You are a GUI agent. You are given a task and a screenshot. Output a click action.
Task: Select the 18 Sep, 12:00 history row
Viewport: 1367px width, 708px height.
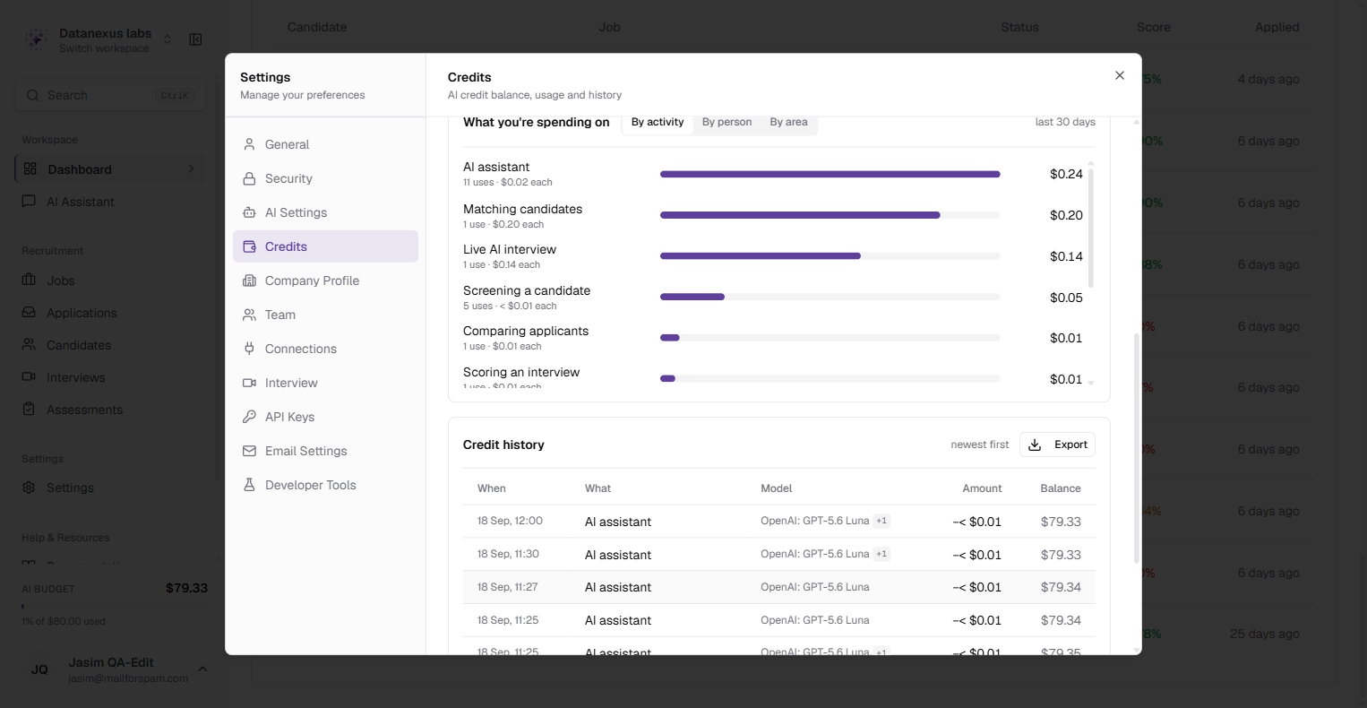click(x=778, y=522)
